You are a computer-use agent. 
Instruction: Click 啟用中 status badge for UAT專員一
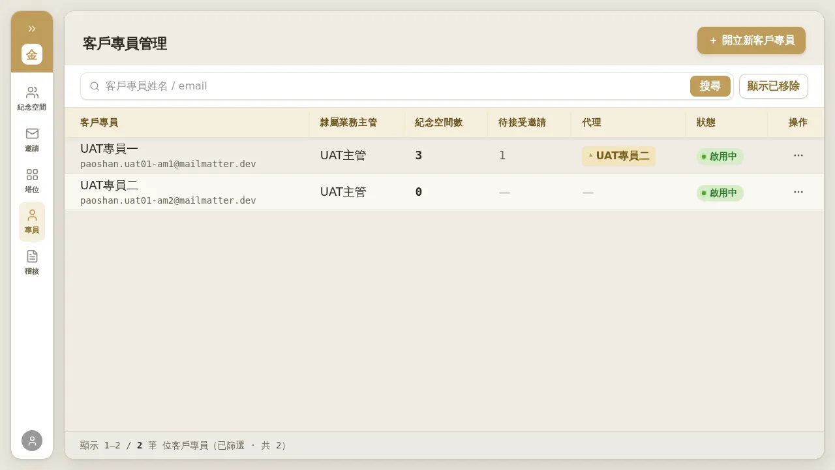tap(720, 157)
